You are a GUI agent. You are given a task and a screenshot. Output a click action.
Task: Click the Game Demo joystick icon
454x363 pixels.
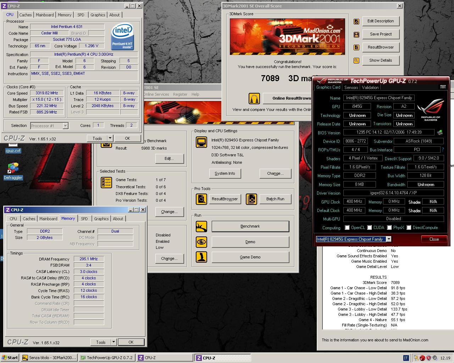click(x=201, y=257)
